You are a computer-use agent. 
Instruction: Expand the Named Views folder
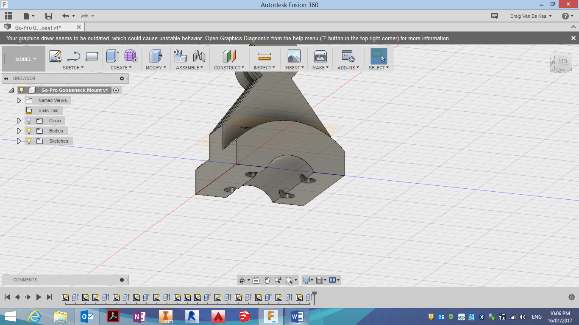19,100
